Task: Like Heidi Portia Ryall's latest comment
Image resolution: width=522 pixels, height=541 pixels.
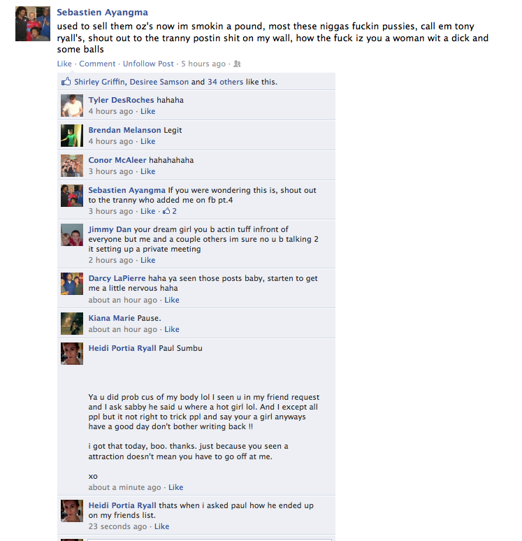Action: [x=162, y=526]
